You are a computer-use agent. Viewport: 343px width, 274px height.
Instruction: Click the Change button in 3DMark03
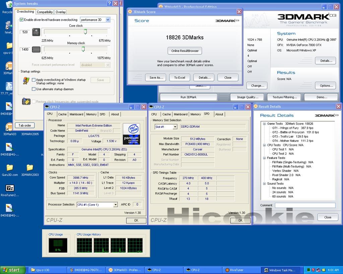pyautogui.click(x=258, y=86)
